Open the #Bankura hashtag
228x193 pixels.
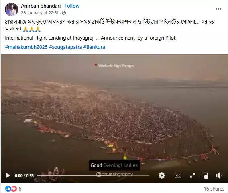[x=94, y=47]
